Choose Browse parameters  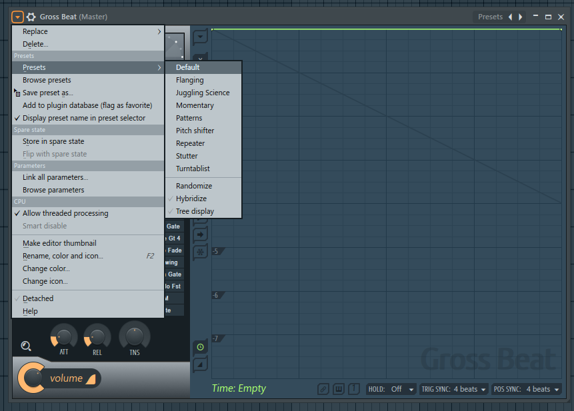point(88,190)
